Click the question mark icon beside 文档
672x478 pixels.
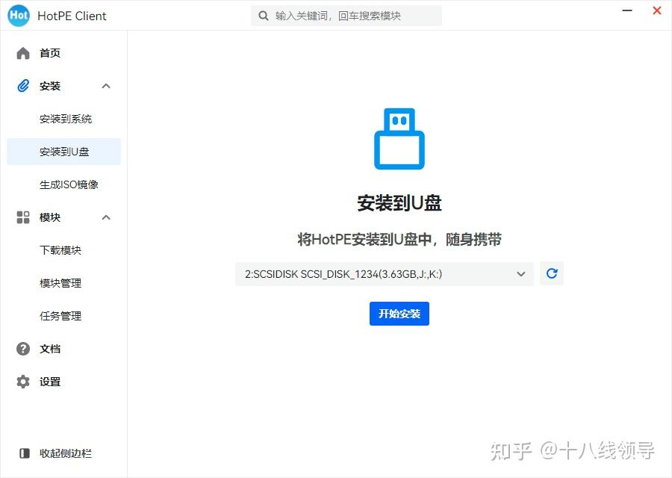click(23, 349)
